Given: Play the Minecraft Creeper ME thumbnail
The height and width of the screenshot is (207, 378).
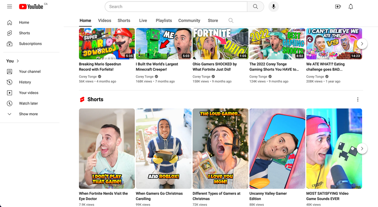Looking at the screenshot, I should click(164, 44).
